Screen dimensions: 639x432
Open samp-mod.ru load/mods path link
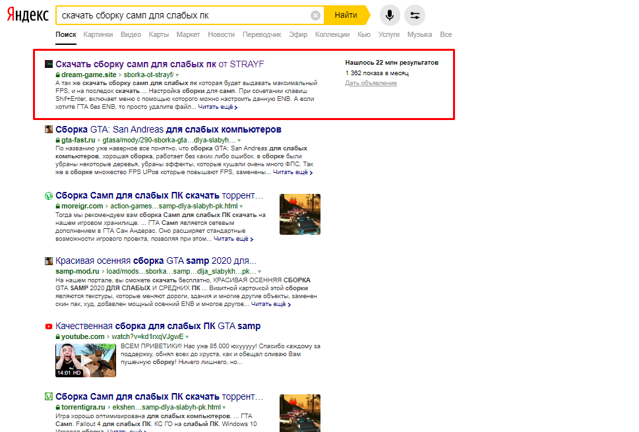[181, 272]
